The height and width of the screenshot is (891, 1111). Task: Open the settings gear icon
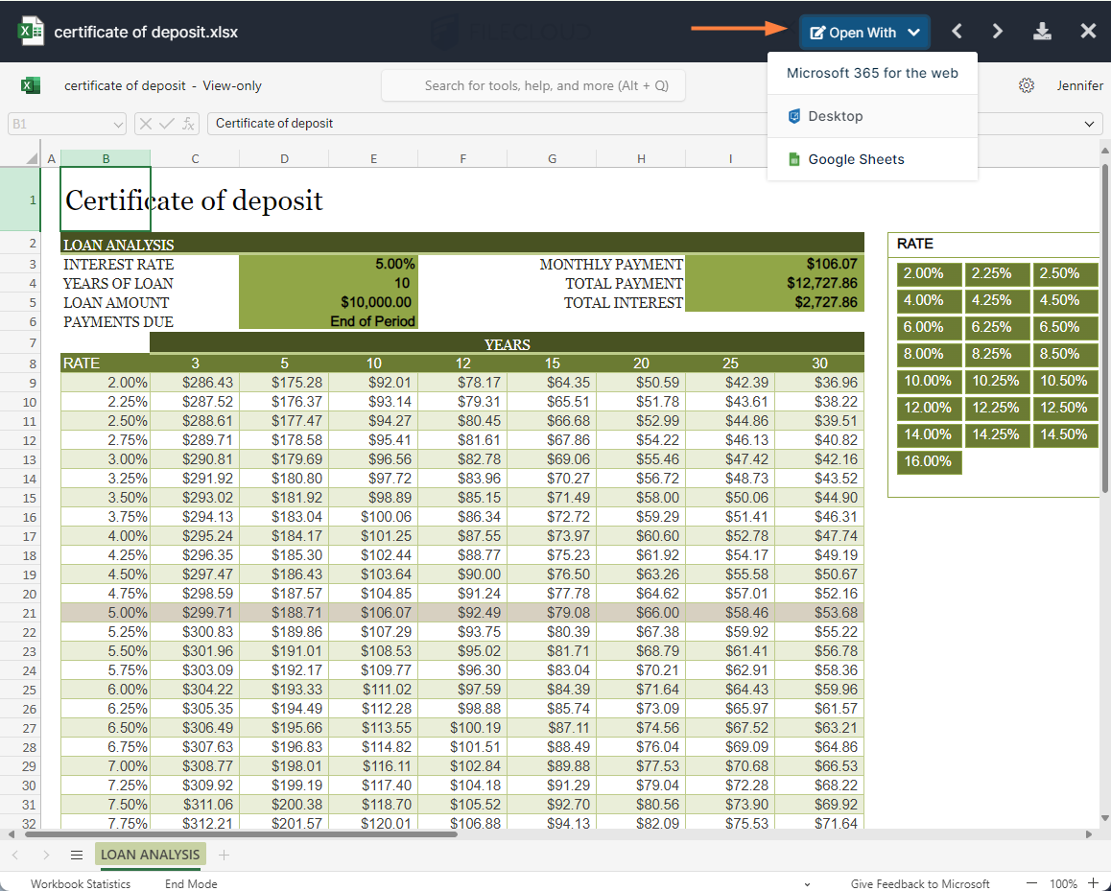(x=1027, y=85)
